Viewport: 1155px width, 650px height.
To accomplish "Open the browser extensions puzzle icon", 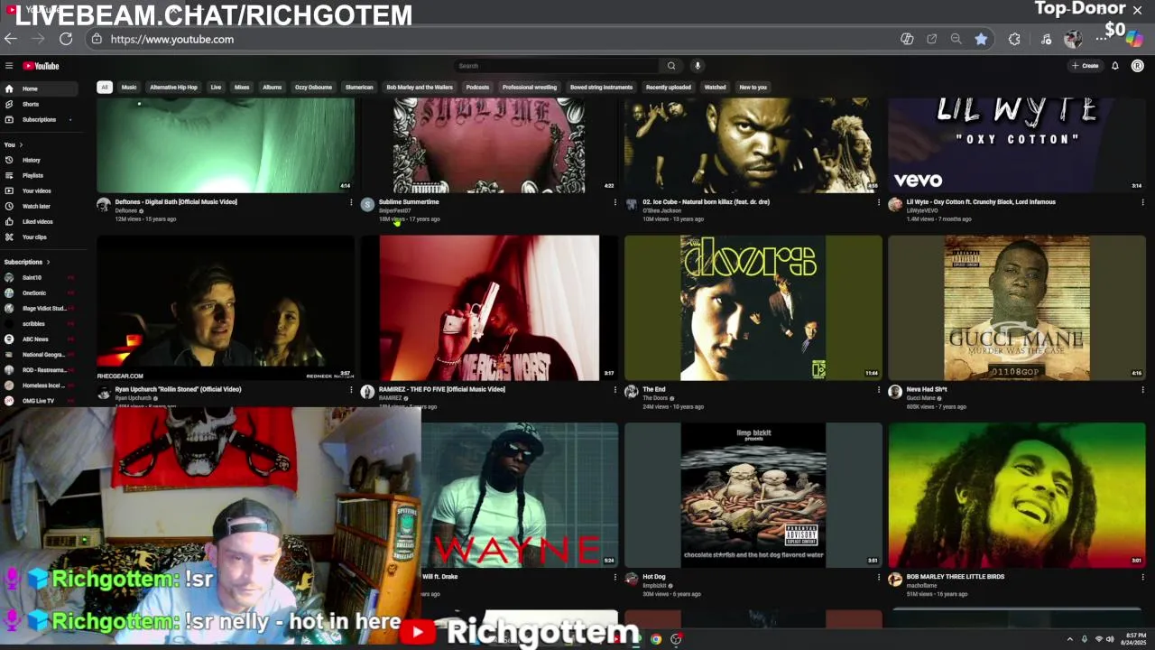I will tap(1014, 39).
